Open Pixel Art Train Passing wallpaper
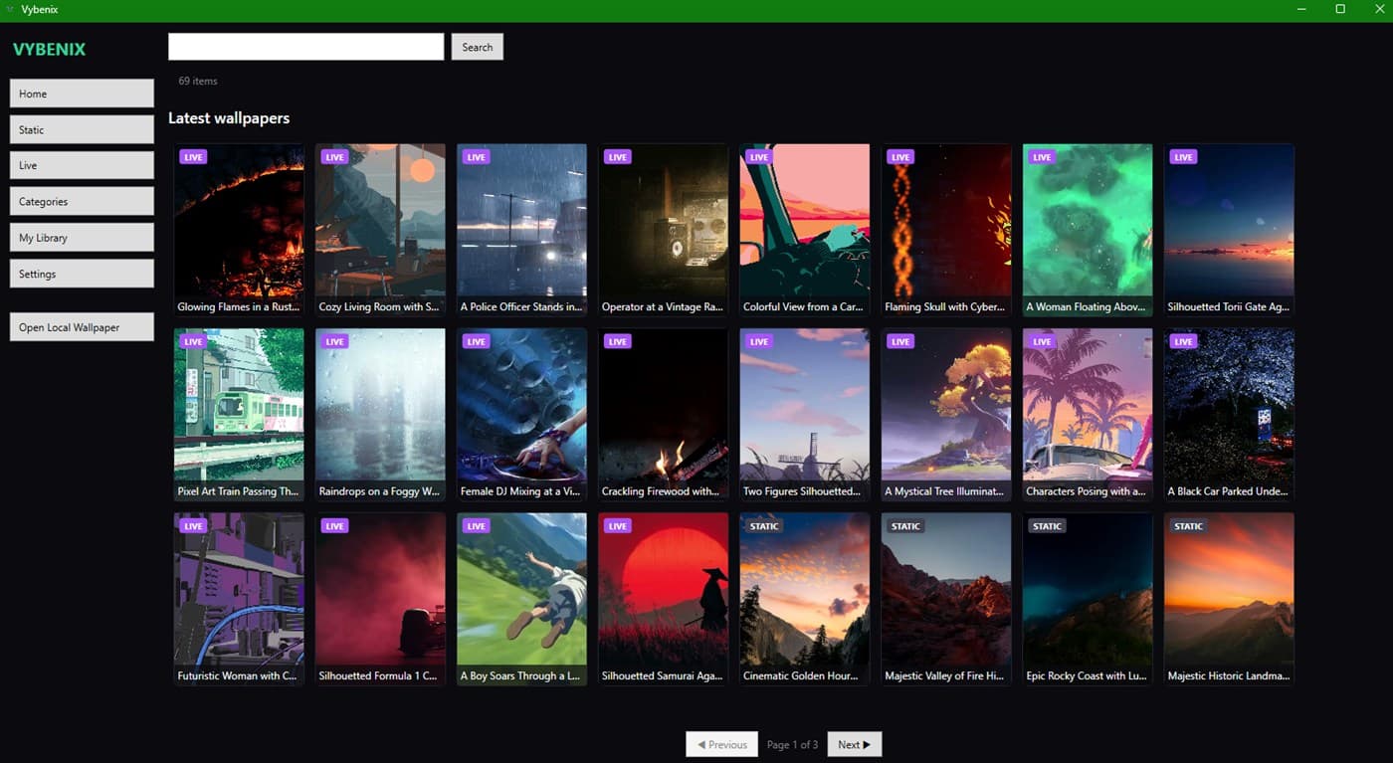The height and width of the screenshot is (763, 1393). pos(239,415)
